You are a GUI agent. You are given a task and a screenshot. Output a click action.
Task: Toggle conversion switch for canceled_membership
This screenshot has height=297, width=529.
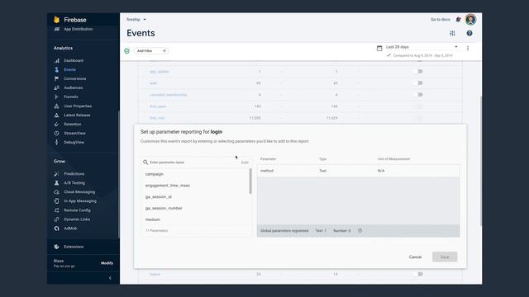coord(418,95)
